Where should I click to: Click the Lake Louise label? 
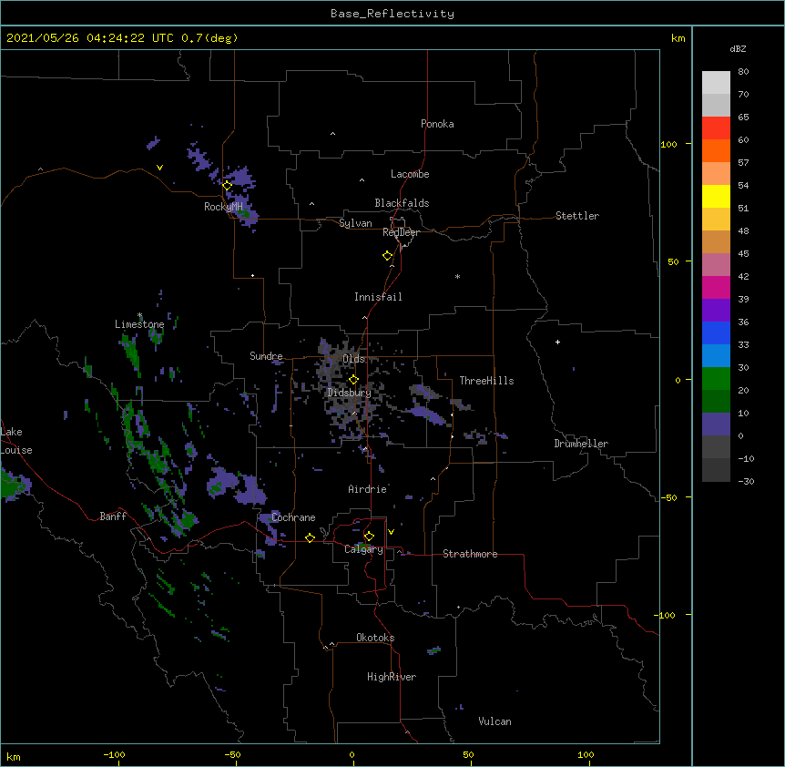[16, 441]
